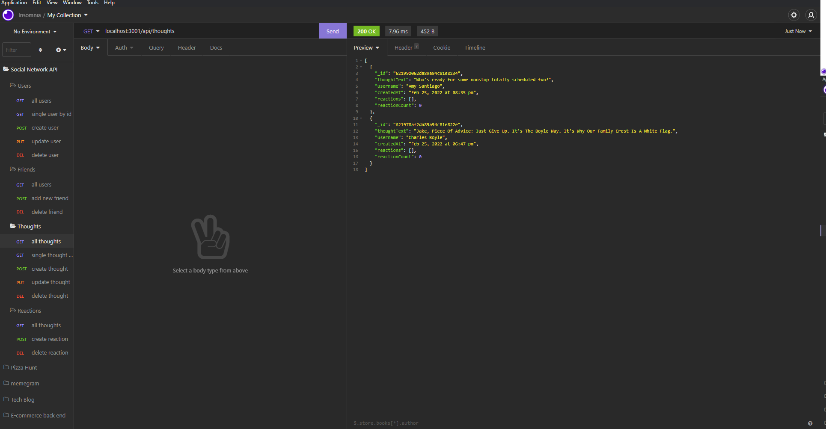Image resolution: width=826 pixels, height=429 pixels.
Task: Switch to the Timeline tab
Action: (474, 47)
